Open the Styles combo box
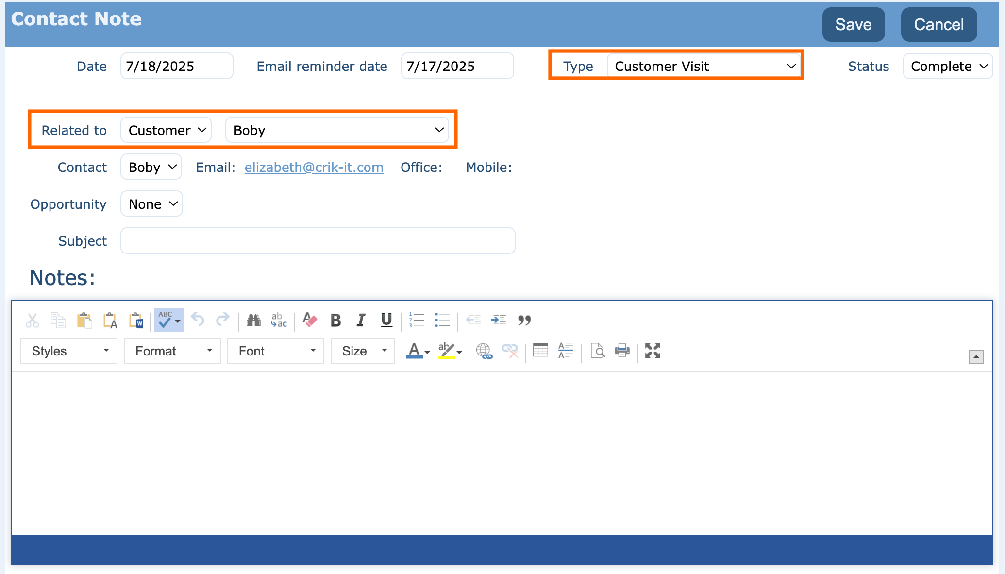 coord(69,351)
